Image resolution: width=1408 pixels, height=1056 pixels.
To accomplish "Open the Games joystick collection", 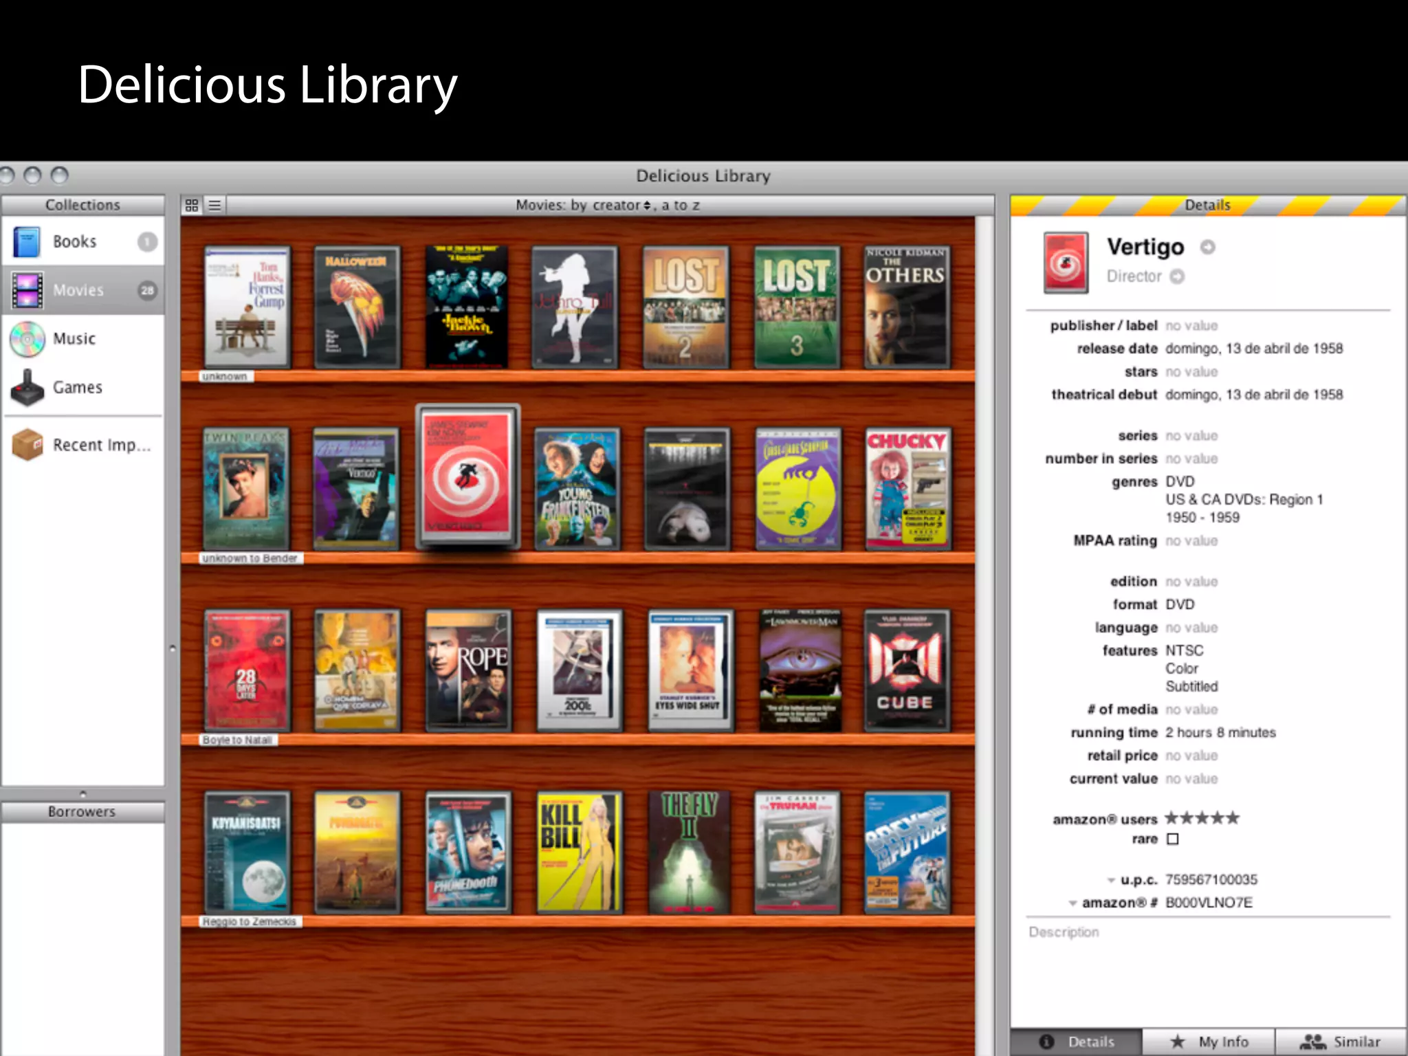I will point(77,388).
